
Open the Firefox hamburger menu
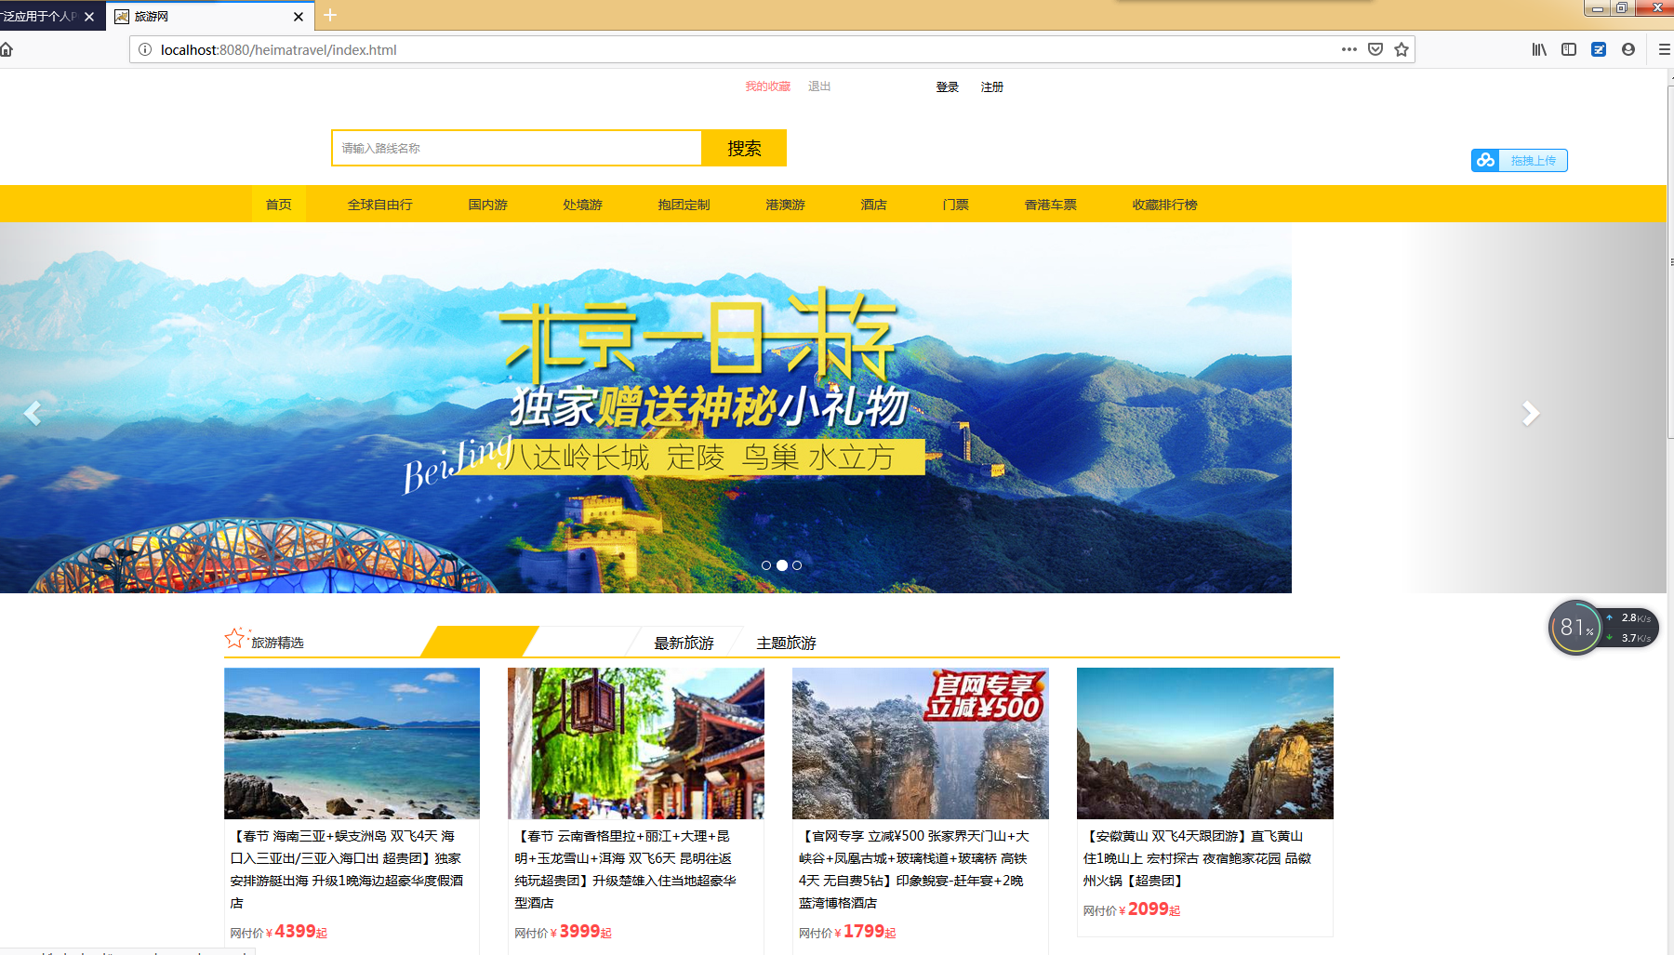point(1665,49)
